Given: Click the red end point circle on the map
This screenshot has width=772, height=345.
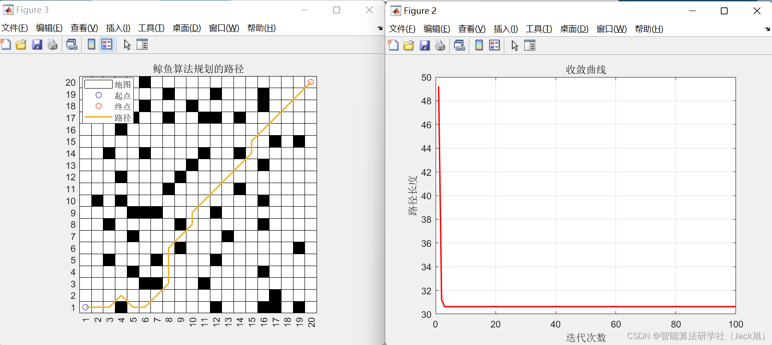Looking at the screenshot, I should pos(311,82).
